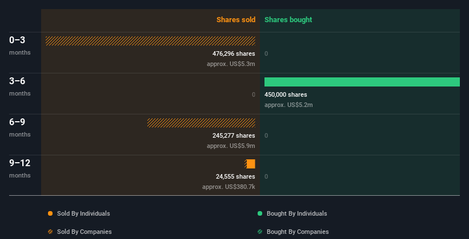
Task: Click the solid orange 9–12 months bar
Action: pyautogui.click(x=251, y=164)
